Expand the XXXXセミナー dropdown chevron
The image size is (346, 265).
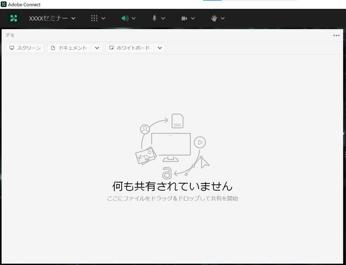click(74, 18)
